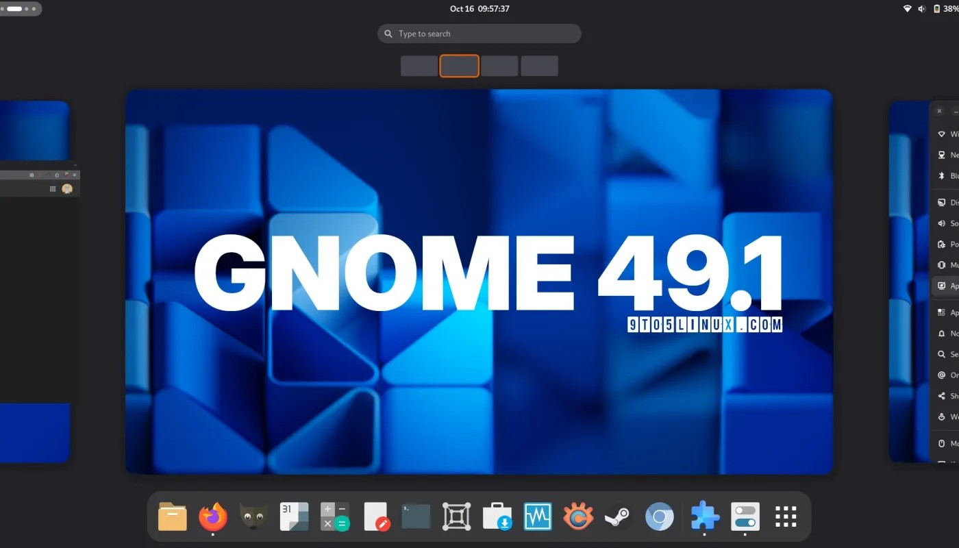Open the Settings app from the dock
959x548 pixels.
[745, 516]
